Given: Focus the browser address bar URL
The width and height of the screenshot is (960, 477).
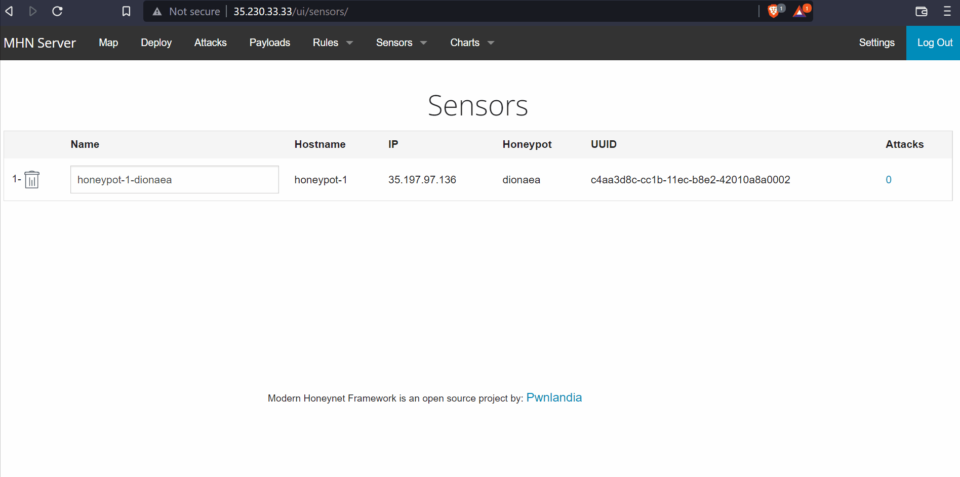Looking at the screenshot, I should pos(291,11).
